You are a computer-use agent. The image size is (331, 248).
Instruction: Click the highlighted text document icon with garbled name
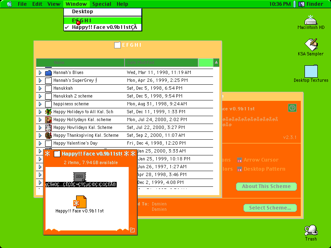(x=79, y=177)
